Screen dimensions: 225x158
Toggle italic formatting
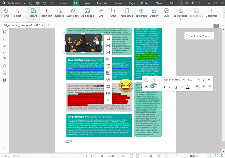170,87
